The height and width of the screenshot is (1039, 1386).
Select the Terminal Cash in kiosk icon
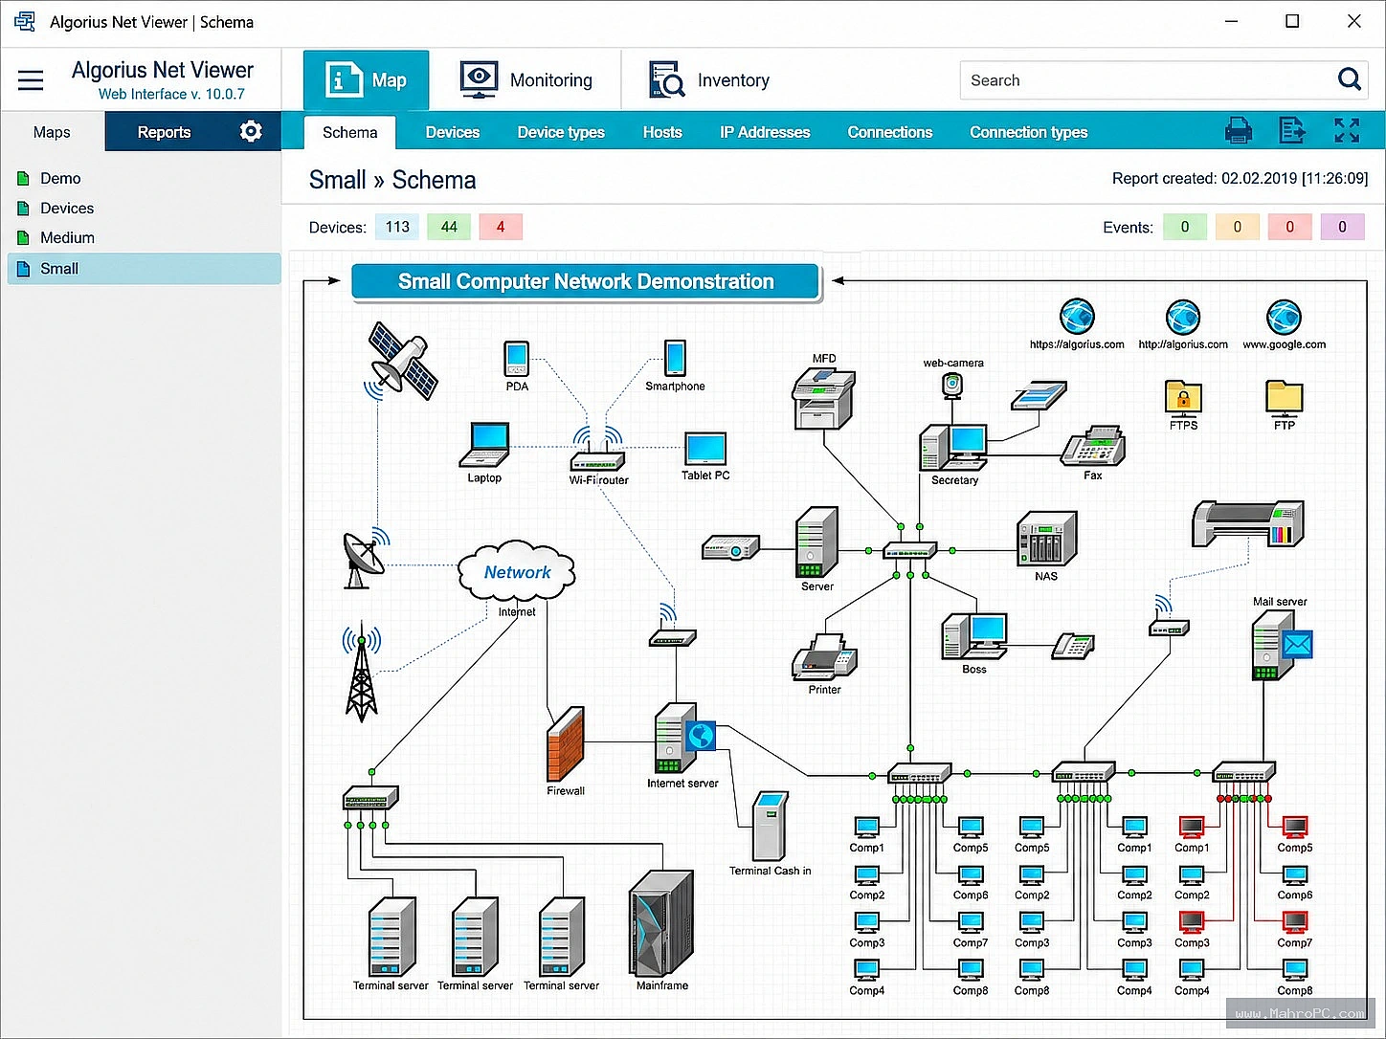[769, 827]
